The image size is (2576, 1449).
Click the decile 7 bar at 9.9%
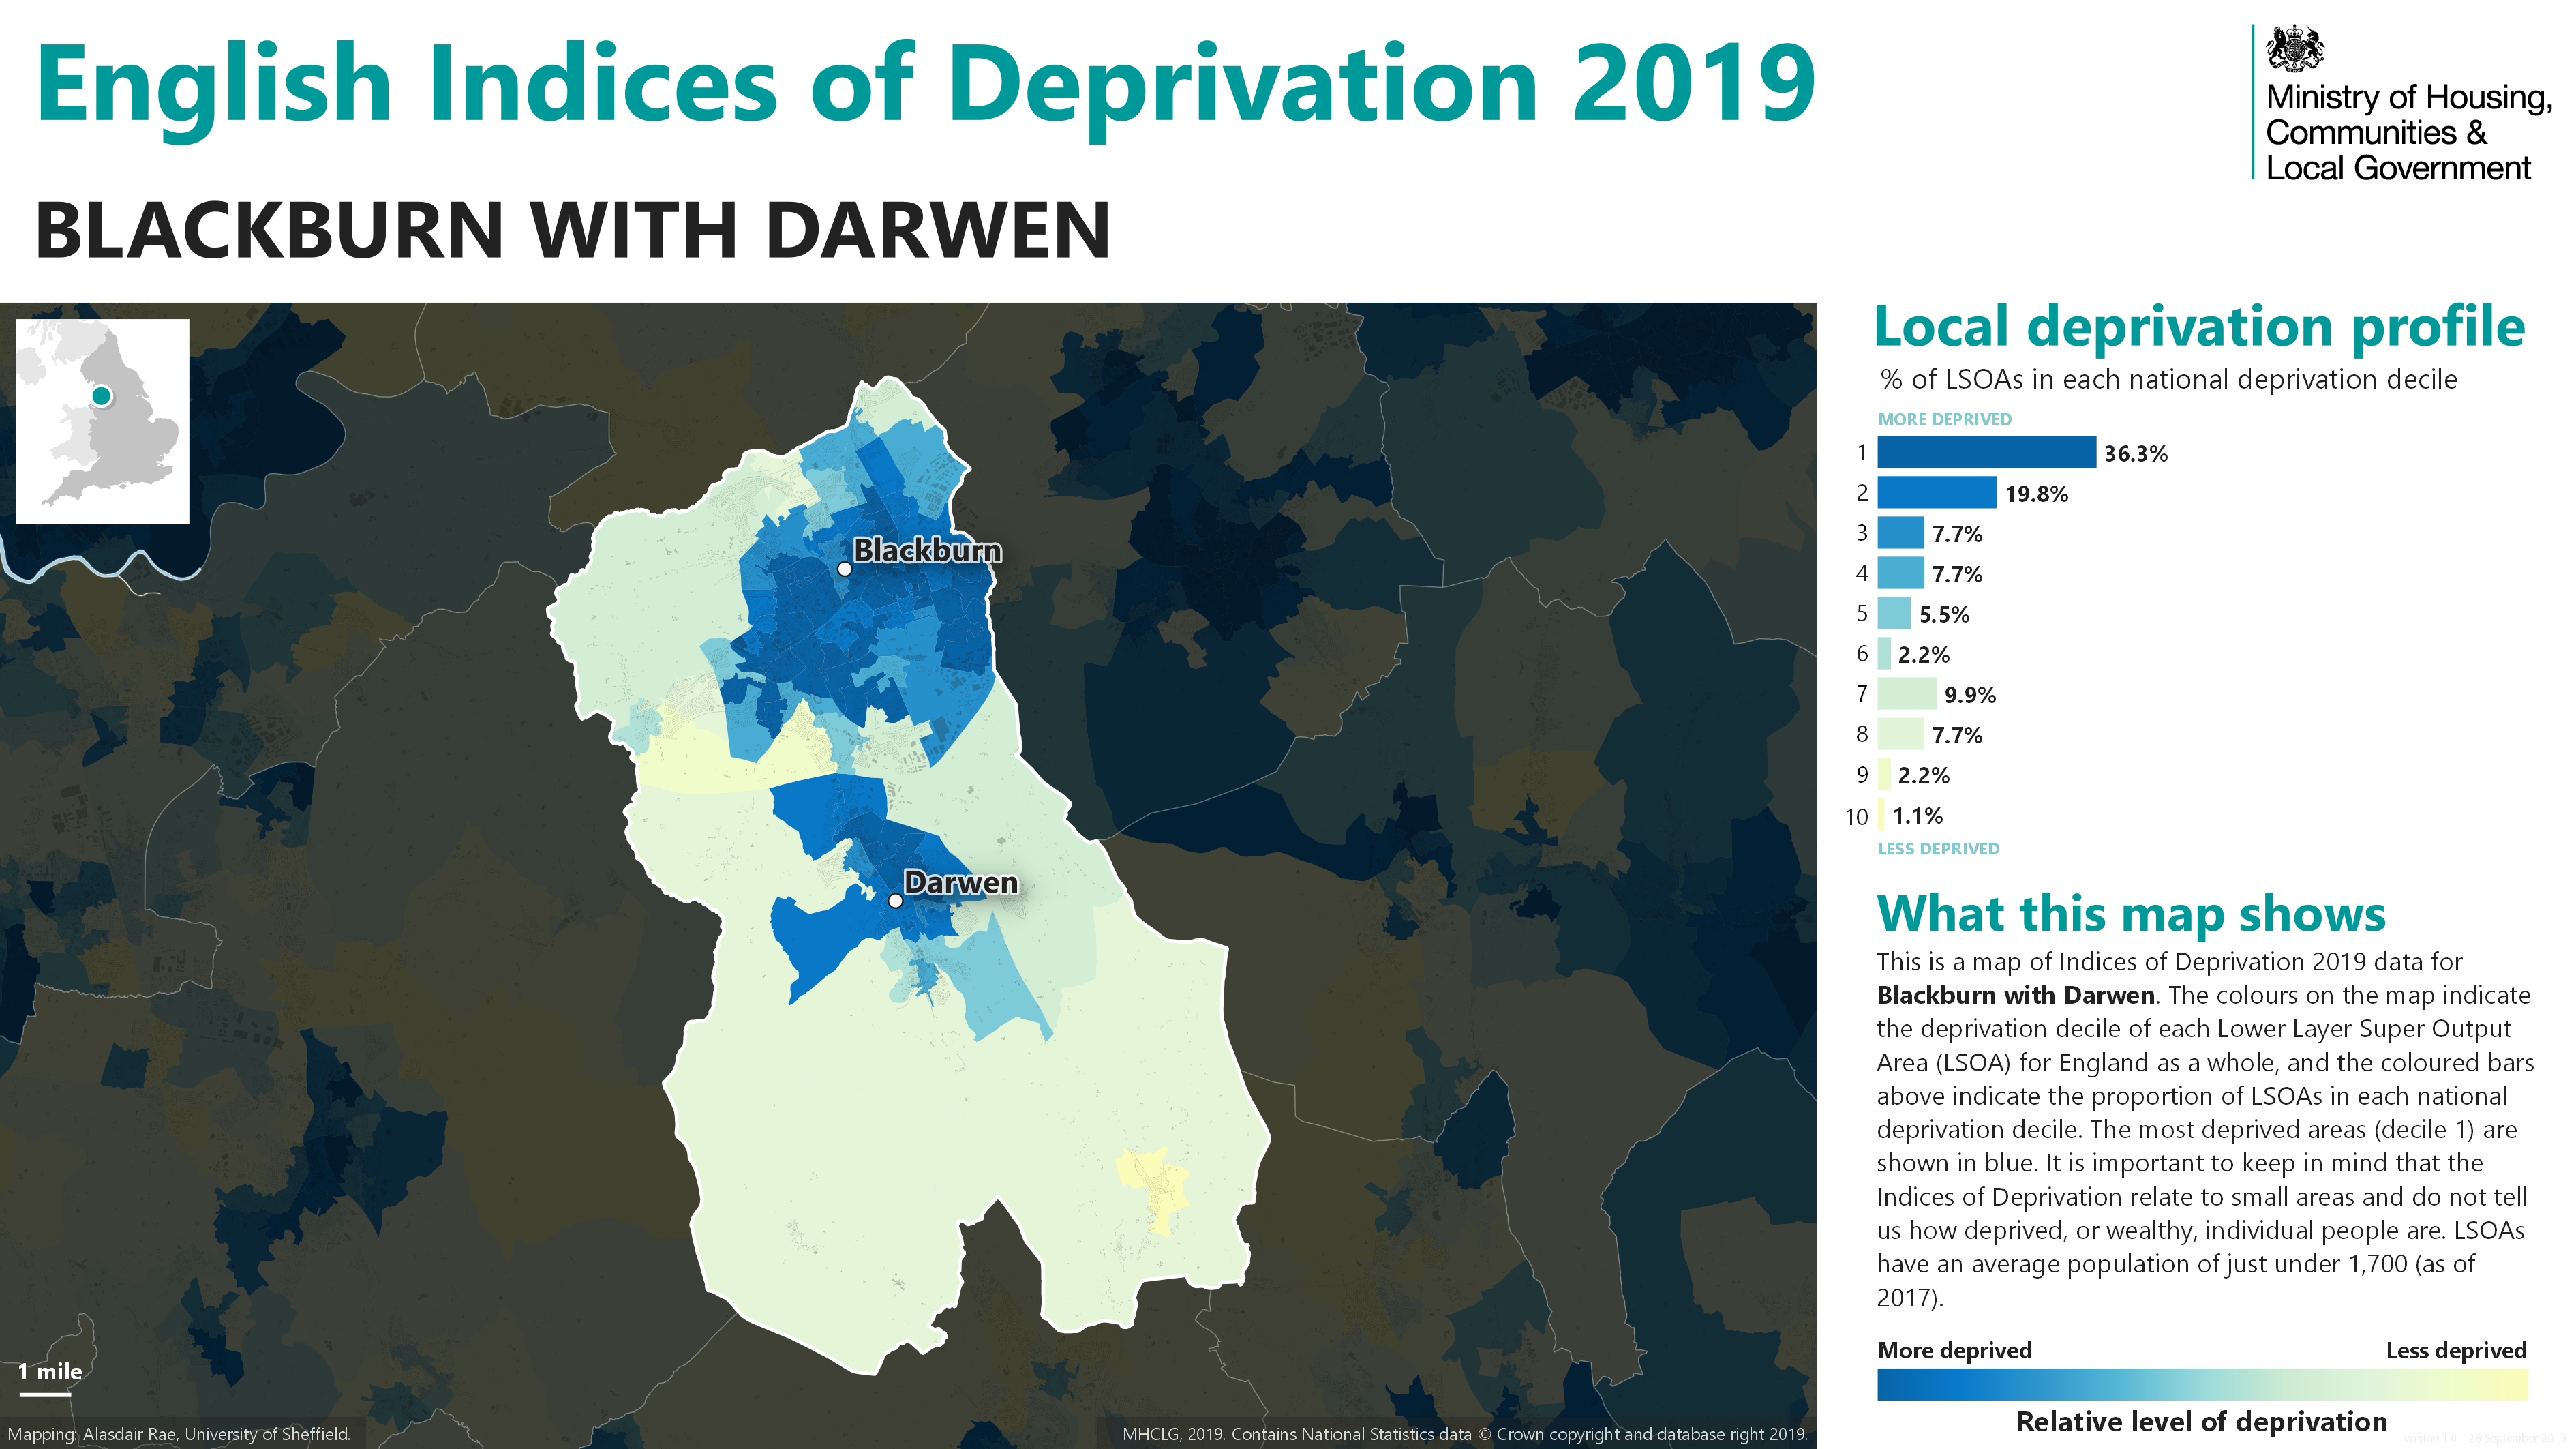click(1907, 694)
